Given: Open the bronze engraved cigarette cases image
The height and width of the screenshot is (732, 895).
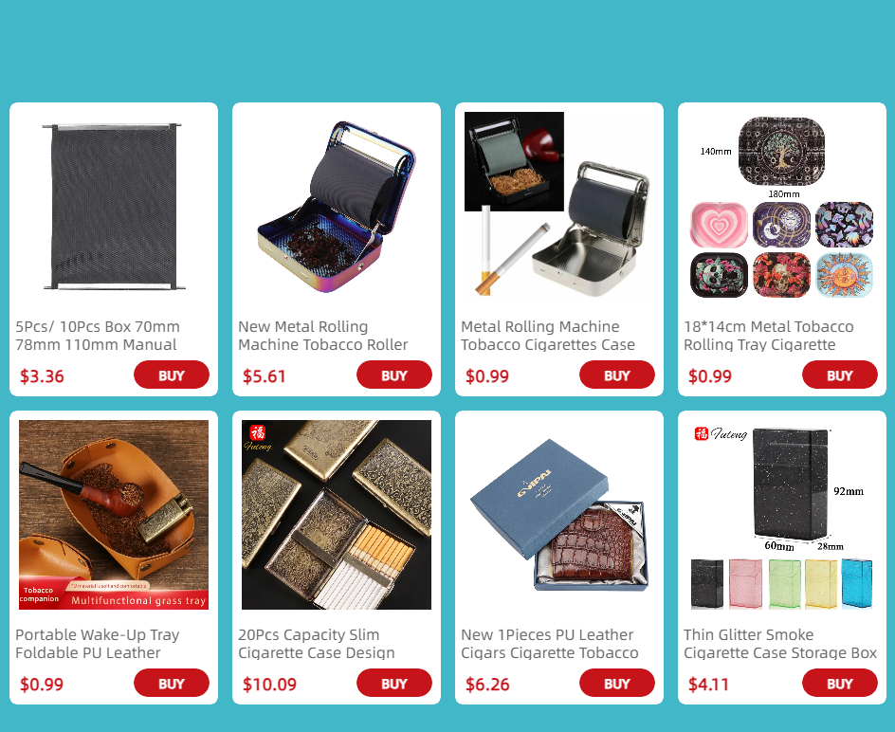Looking at the screenshot, I should (337, 515).
